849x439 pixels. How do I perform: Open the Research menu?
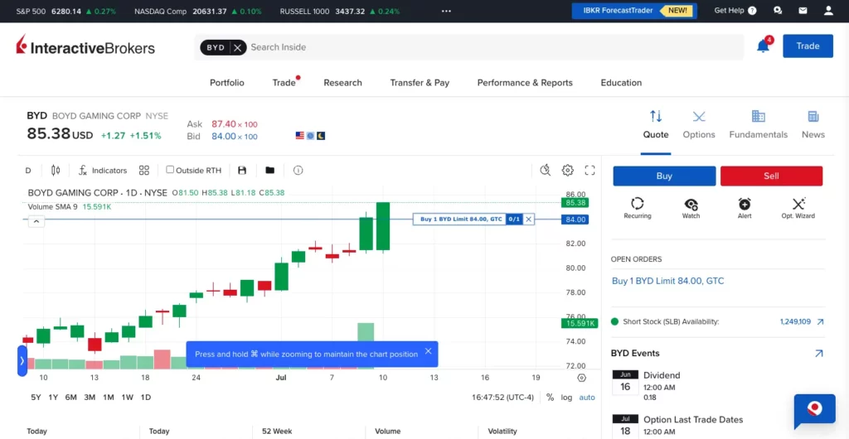(x=342, y=83)
